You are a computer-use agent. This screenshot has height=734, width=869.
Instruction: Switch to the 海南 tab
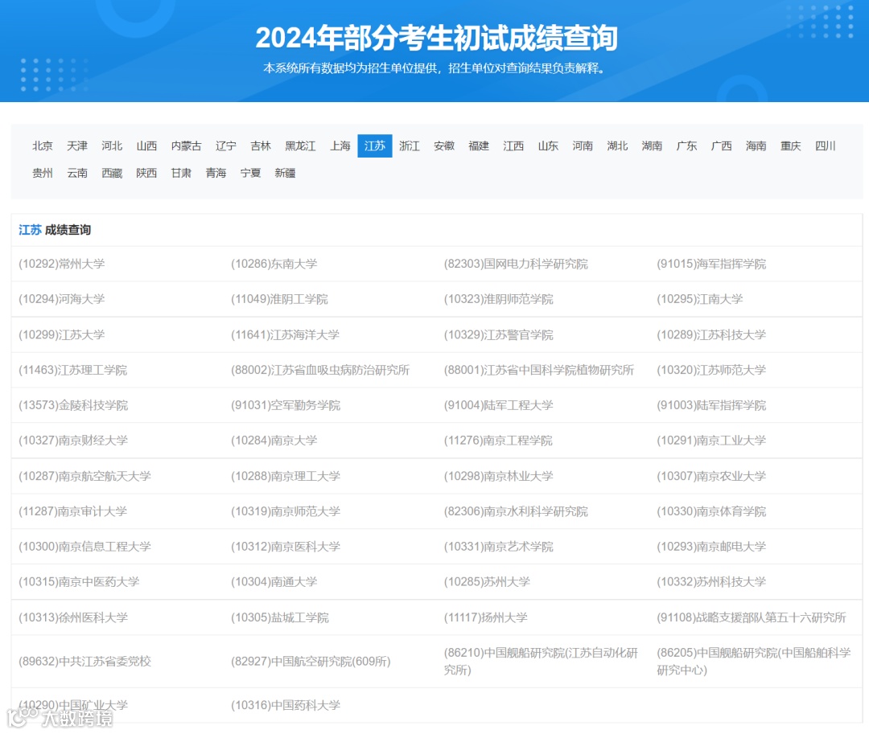pos(756,146)
